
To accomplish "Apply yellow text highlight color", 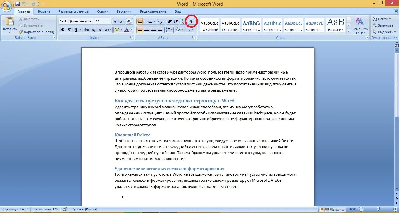I will click(117, 30).
